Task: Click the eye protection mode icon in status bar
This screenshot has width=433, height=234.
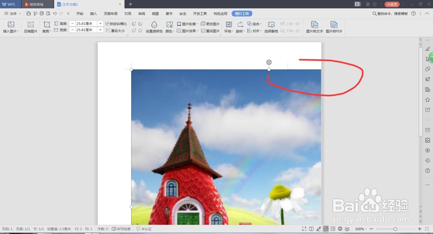Action: (347, 229)
